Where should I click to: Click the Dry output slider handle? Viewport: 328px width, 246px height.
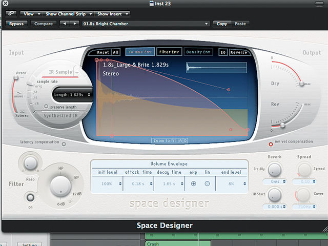click(x=301, y=84)
